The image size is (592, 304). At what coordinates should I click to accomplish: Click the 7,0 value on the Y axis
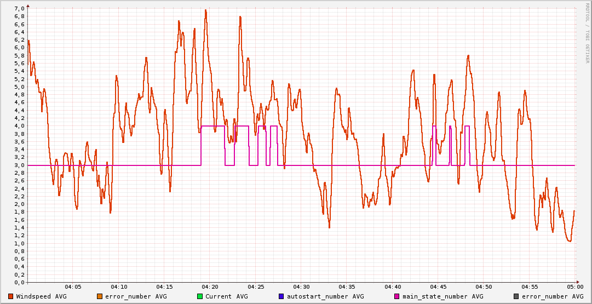(x=19, y=9)
